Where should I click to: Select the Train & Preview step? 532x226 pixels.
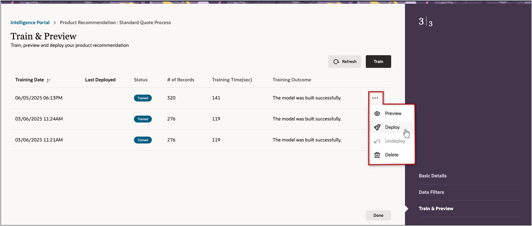coord(436,209)
